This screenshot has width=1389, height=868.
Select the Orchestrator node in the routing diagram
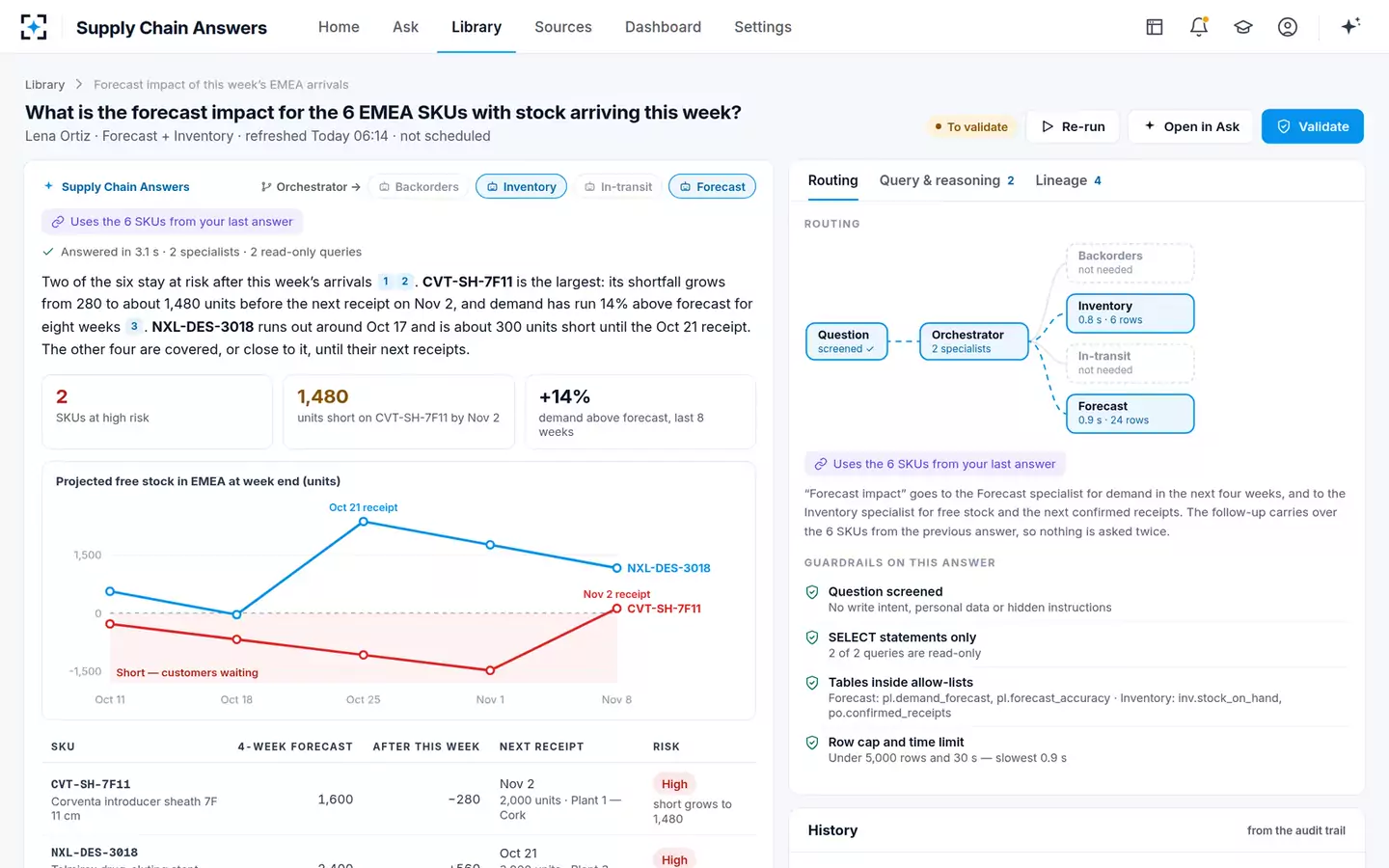[x=974, y=341]
